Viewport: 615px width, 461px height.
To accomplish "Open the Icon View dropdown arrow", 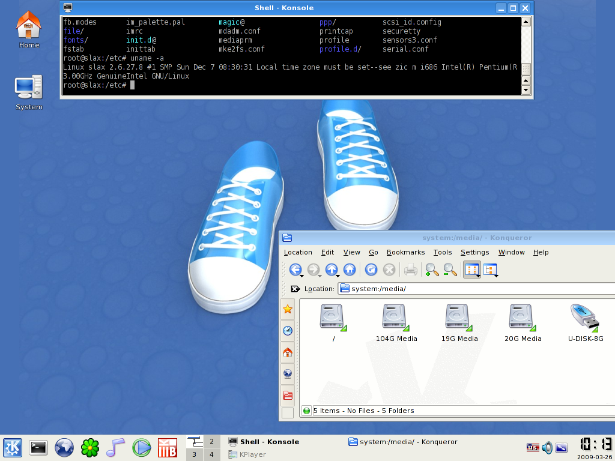I will (479, 276).
